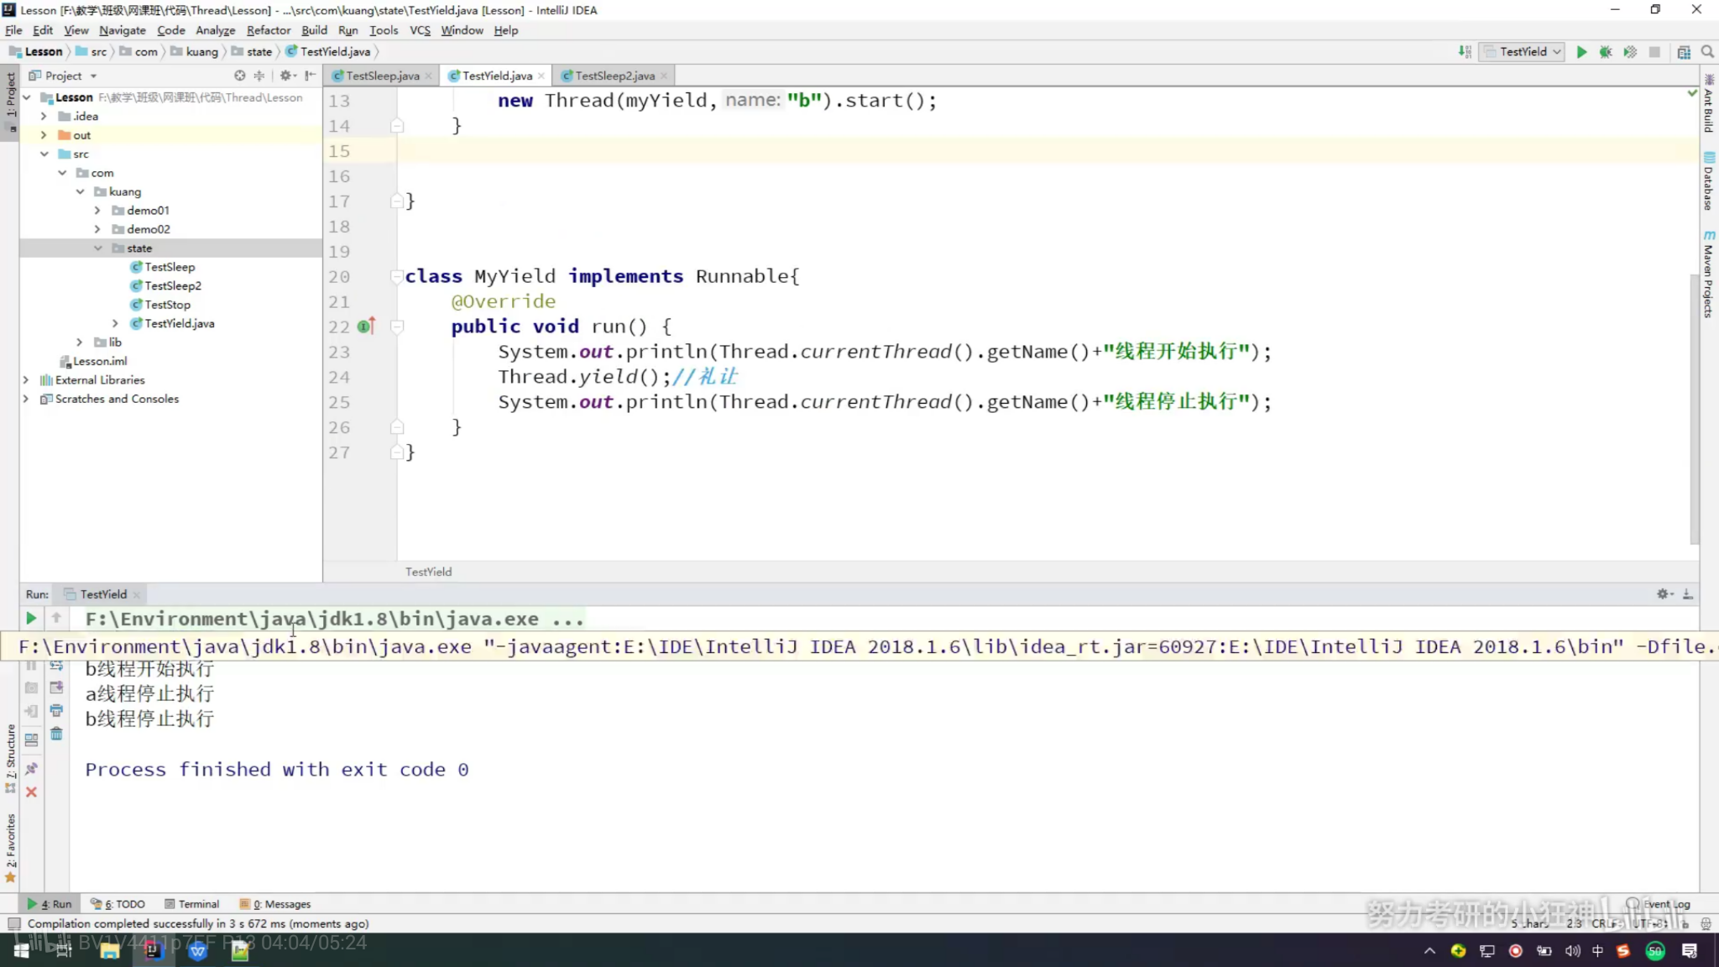Click the gray Stop button in toolbar
The height and width of the screenshot is (967, 1719).
pos(1654,52)
